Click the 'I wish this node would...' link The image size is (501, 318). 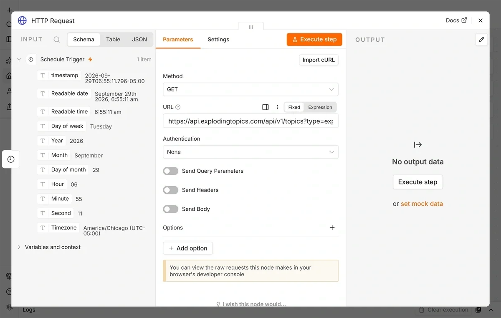pyautogui.click(x=251, y=304)
